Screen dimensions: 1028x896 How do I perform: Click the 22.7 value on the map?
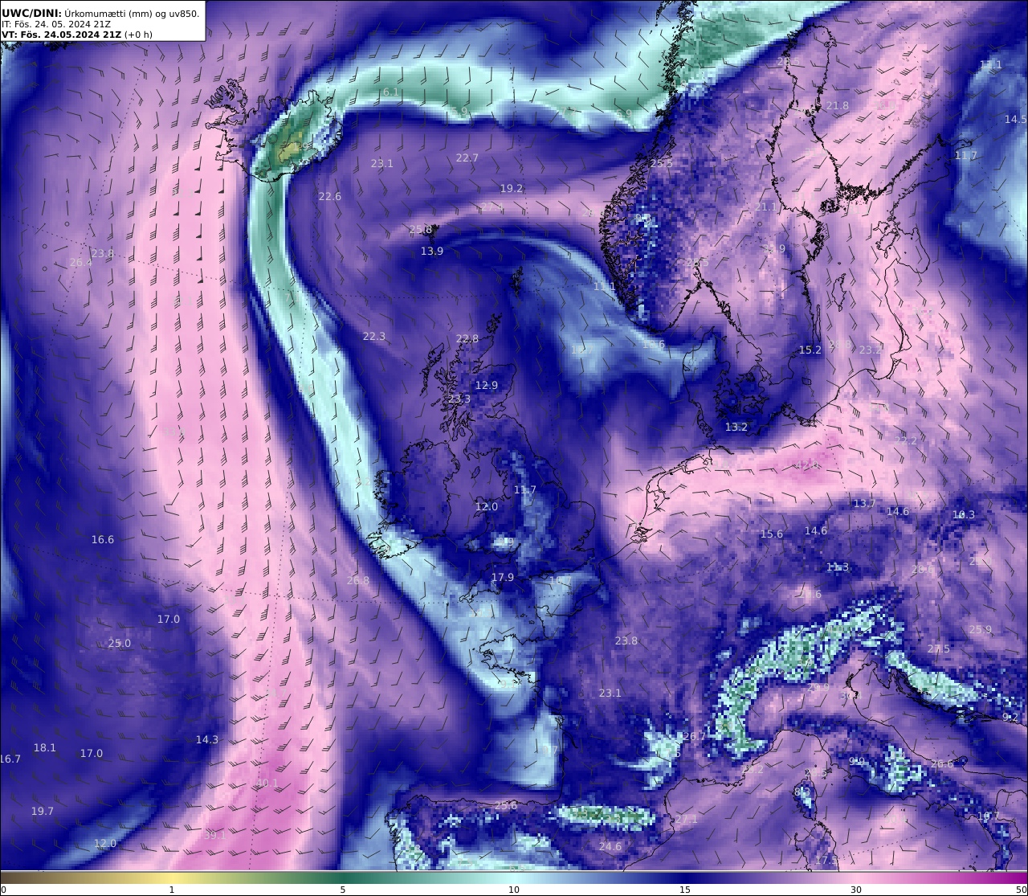pos(467,158)
